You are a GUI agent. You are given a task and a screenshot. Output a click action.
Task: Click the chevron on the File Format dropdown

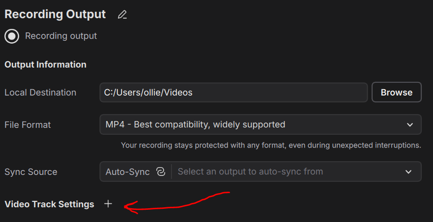(410, 124)
